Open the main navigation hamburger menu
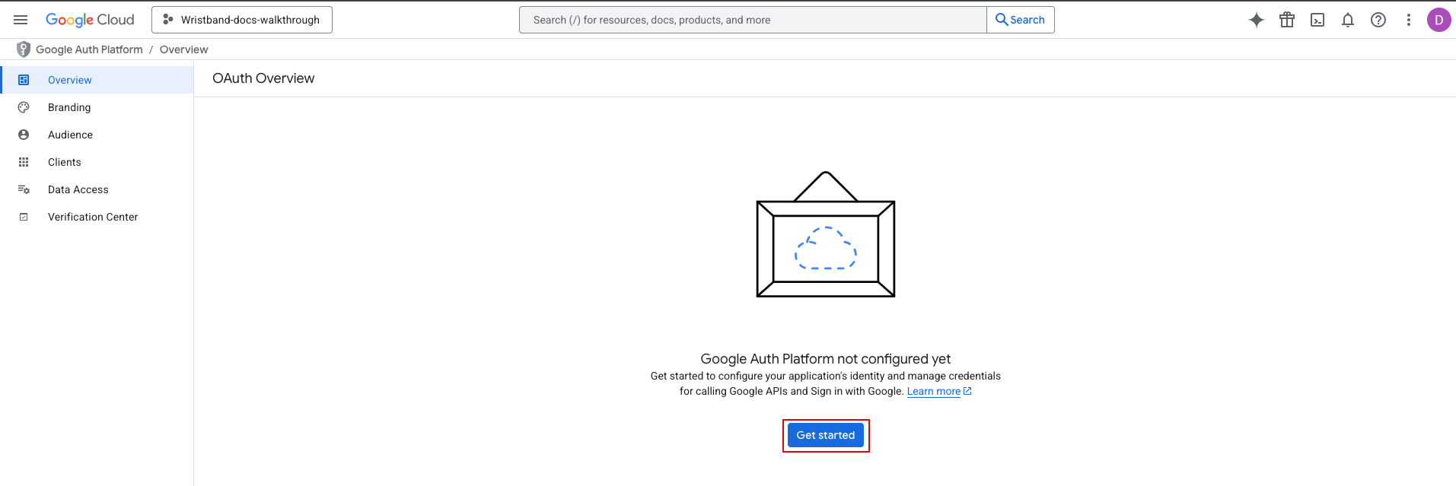 click(x=21, y=20)
